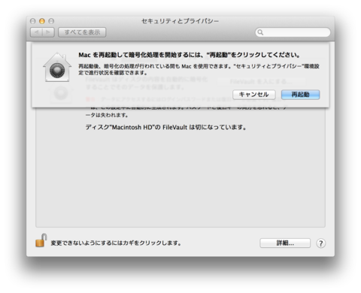The width and height of the screenshot is (361, 293).
Task: Click the lock instruction text 変更できないようにするには
Action: coord(116,243)
